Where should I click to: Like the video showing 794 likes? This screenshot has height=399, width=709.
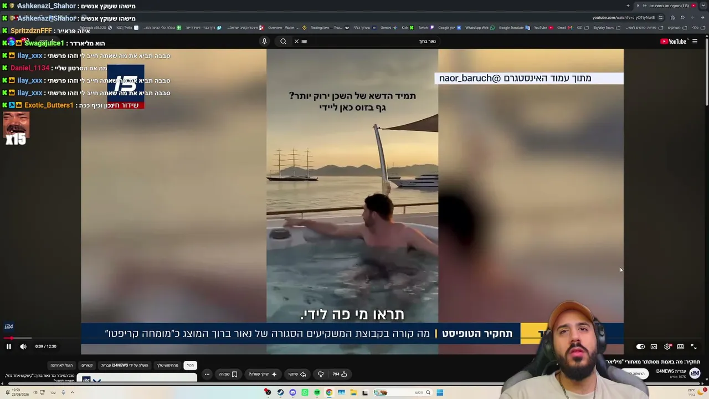coord(340,374)
